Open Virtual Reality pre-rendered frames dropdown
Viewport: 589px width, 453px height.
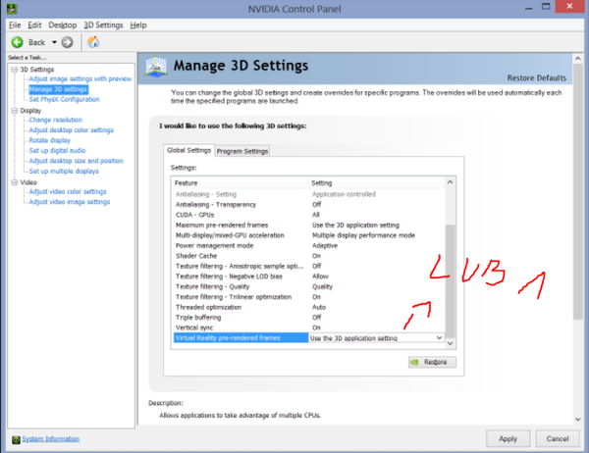click(x=439, y=337)
